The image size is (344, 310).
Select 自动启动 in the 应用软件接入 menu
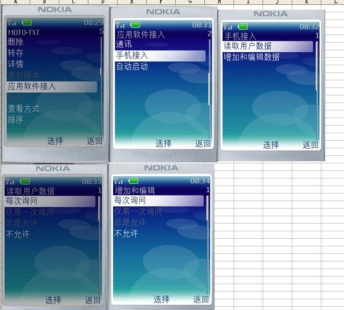132,67
